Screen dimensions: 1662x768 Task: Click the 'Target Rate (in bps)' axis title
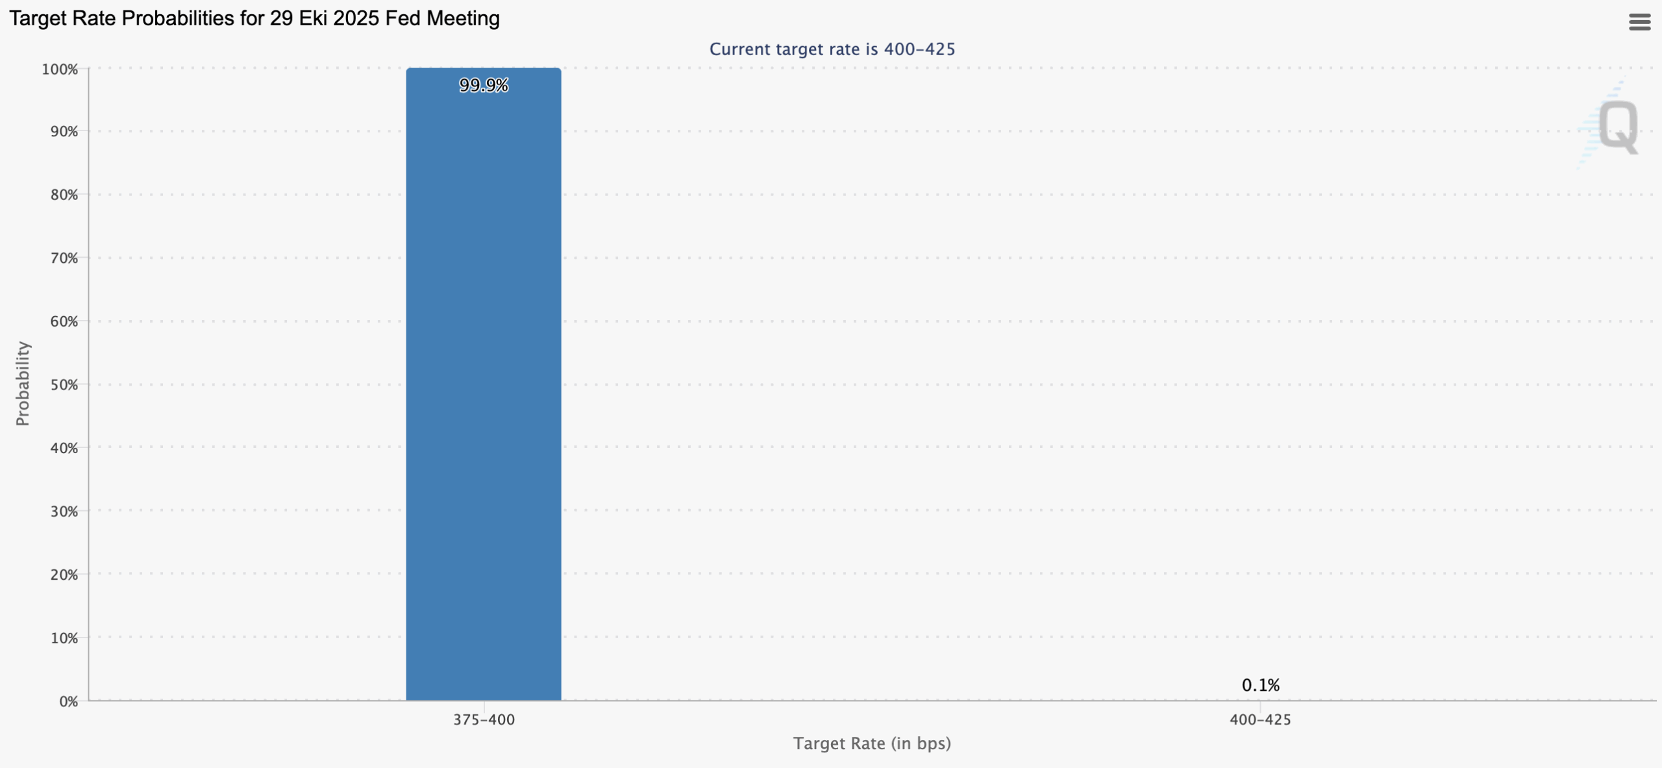coord(871,743)
